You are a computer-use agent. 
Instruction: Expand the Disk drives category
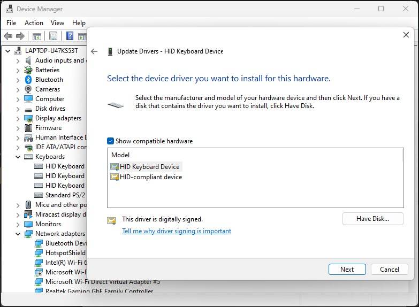pos(18,109)
